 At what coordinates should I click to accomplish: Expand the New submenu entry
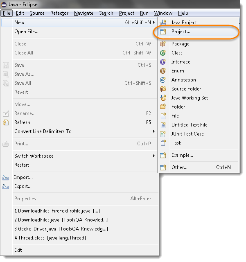[x=79, y=23]
